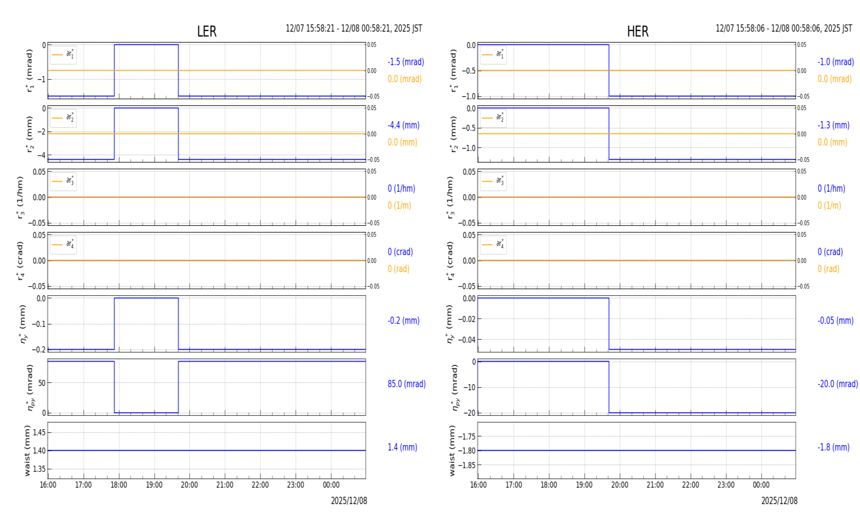Select the LER time range text starting 15:58:21
860x526 pixels.
[x=354, y=29]
